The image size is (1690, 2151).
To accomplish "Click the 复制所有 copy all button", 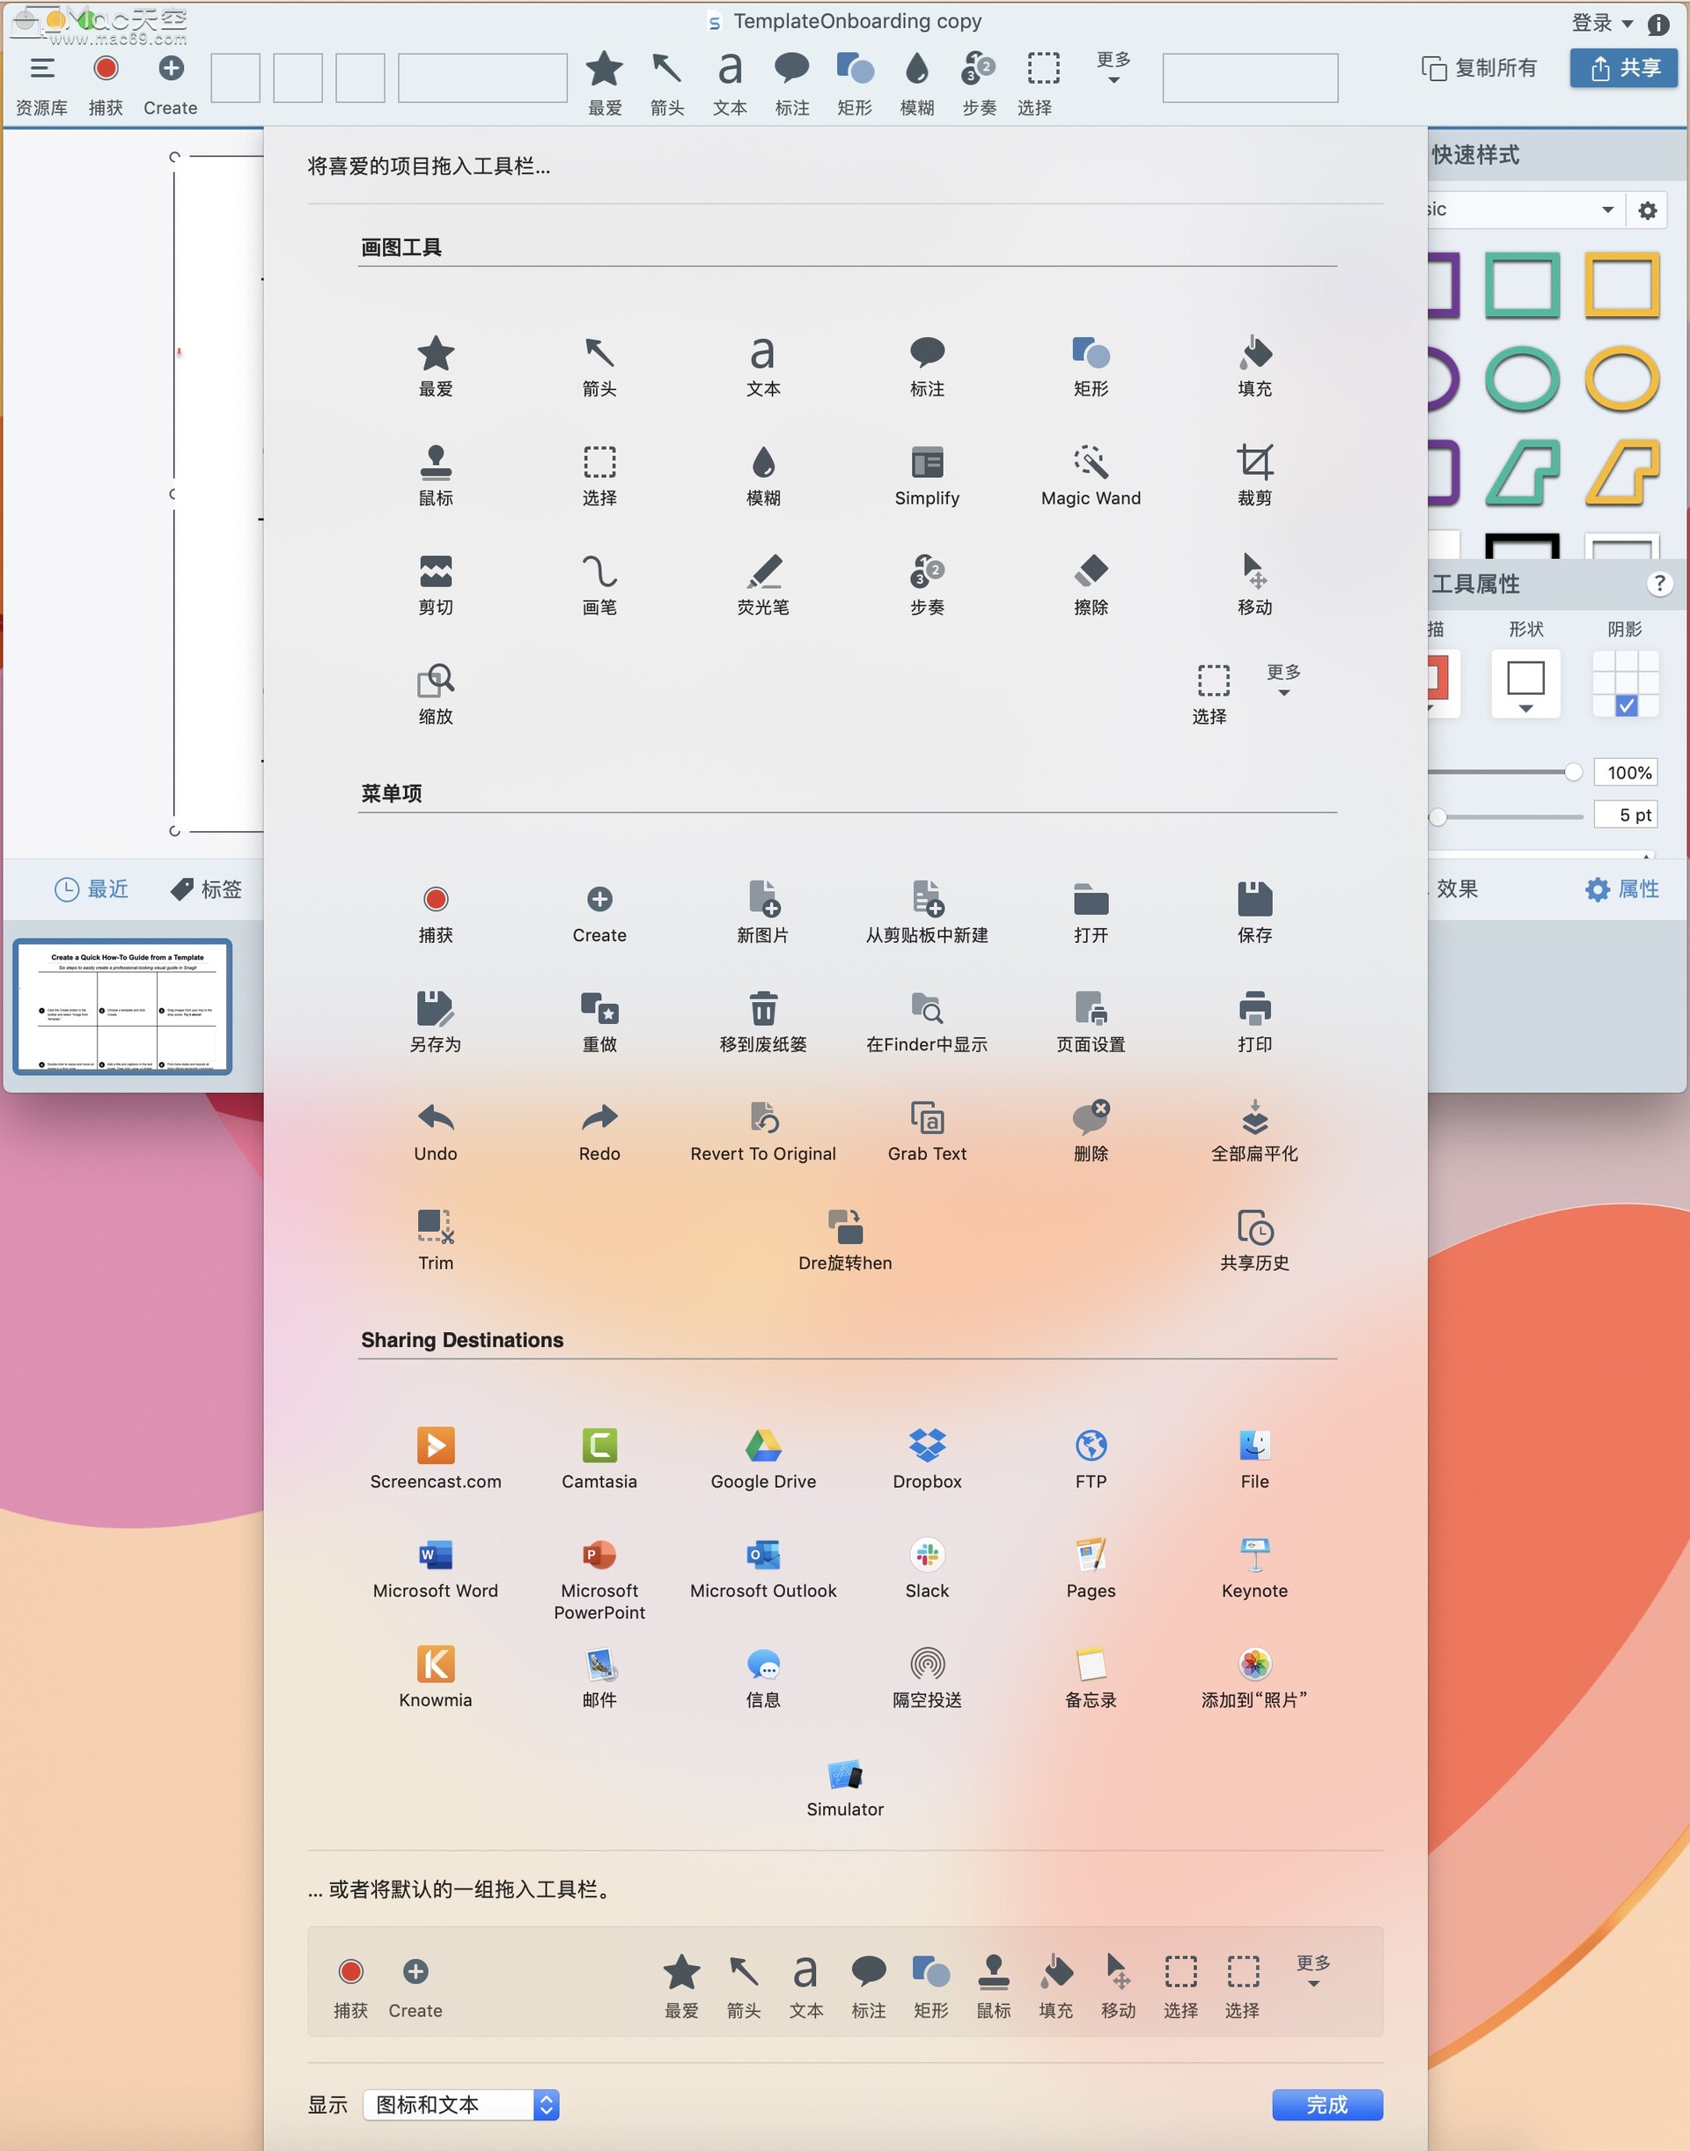I will click(x=1478, y=67).
